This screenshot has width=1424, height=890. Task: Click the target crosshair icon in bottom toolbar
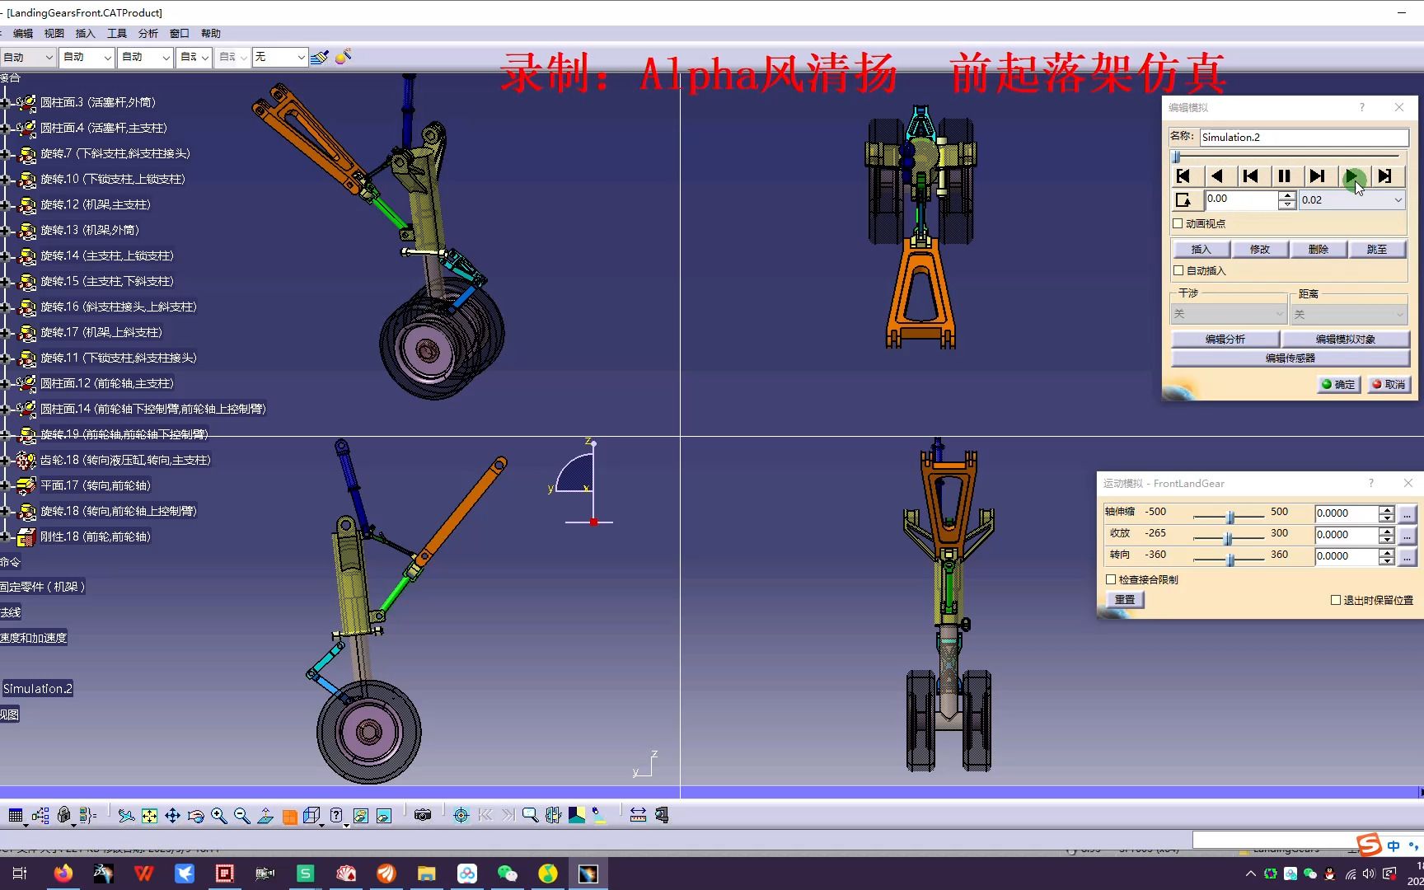[x=461, y=815]
